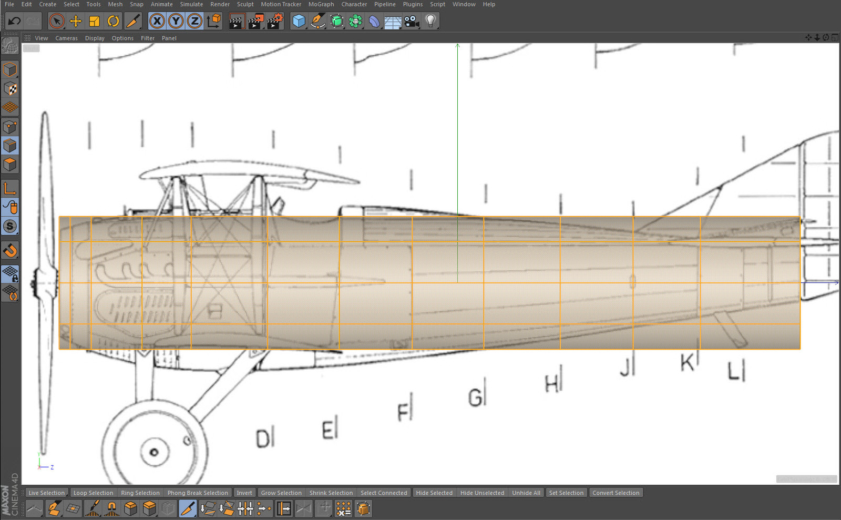Open the Mesh menu
The width and height of the screenshot is (841, 520).
(x=115, y=4)
